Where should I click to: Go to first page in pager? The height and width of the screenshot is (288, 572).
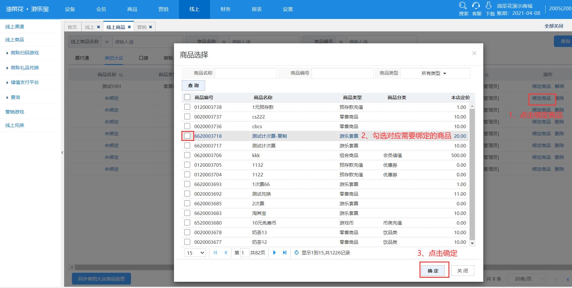click(x=215, y=253)
